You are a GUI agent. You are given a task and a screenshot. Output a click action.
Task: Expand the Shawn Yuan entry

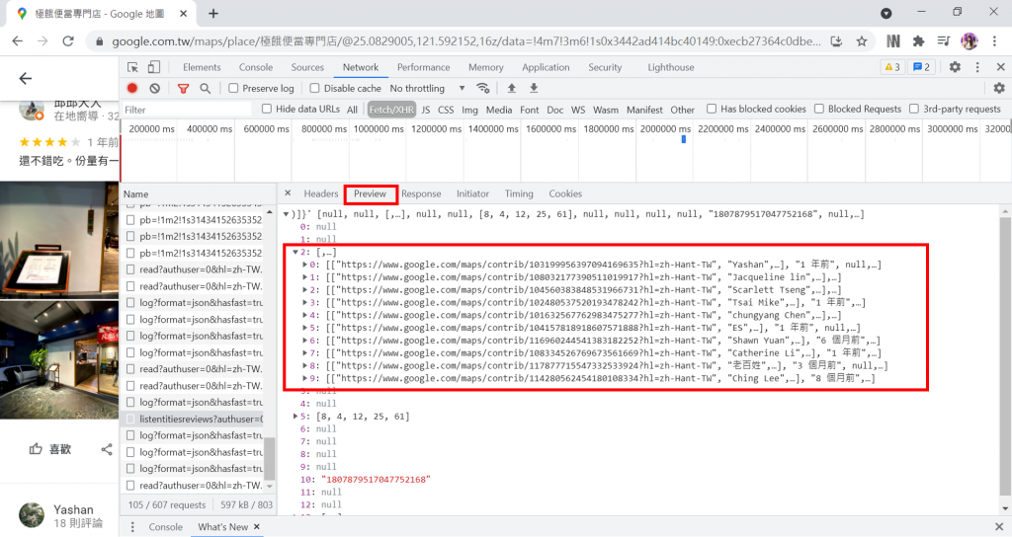[x=304, y=341]
